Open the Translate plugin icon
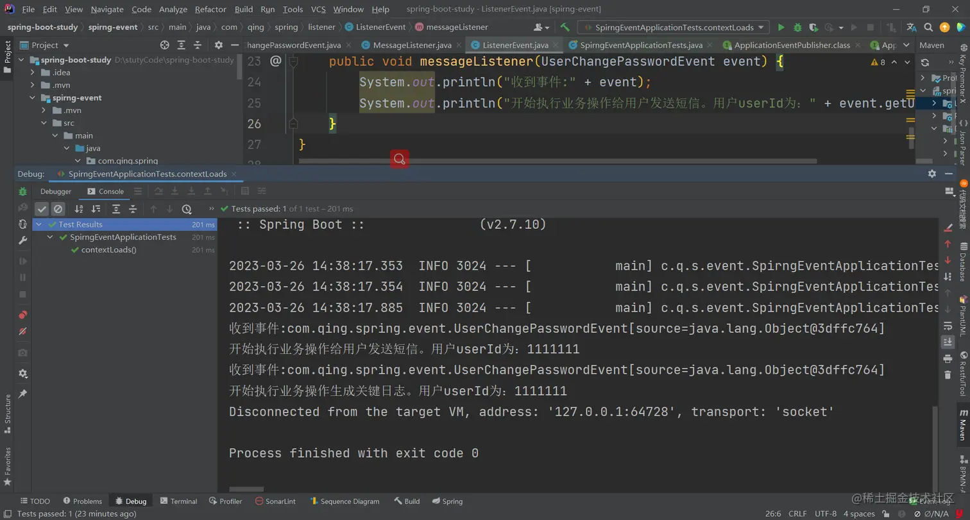 tap(912, 28)
